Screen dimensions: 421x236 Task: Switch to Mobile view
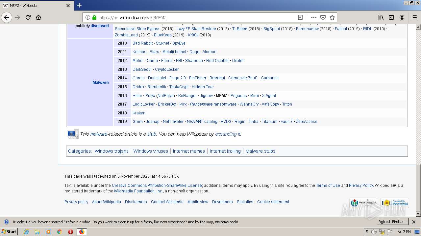pyautogui.click(x=198, y=202)
